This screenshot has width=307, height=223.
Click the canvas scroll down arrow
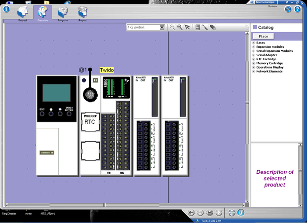tap(247, 201)
